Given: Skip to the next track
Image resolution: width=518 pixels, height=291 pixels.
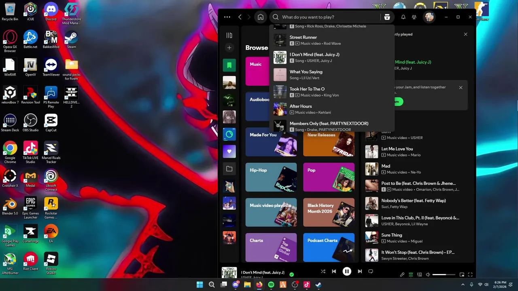Looking at the screenshot, I should click(x=360, y=272).
